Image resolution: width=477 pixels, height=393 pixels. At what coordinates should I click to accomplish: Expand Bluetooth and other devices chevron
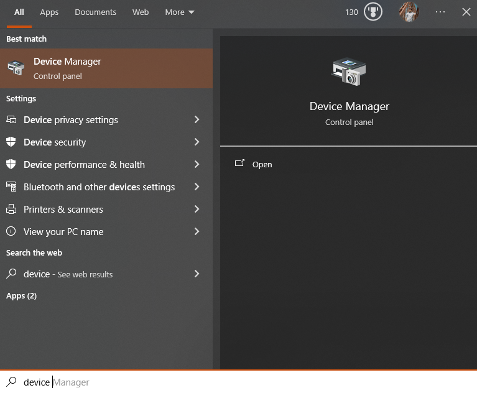197,187
